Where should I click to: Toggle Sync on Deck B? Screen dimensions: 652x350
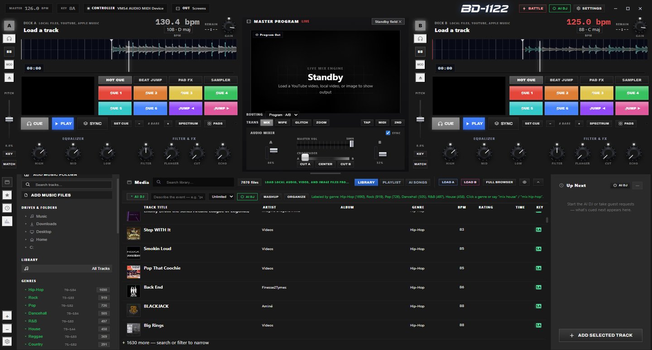click(503, 123)
